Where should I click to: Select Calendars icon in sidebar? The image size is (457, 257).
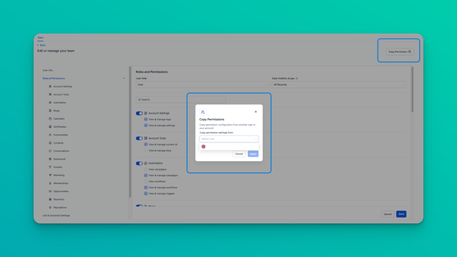50,119
